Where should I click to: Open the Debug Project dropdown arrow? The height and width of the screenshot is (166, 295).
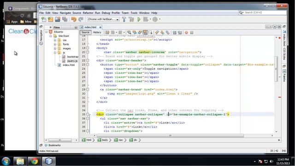coord(150,19)
